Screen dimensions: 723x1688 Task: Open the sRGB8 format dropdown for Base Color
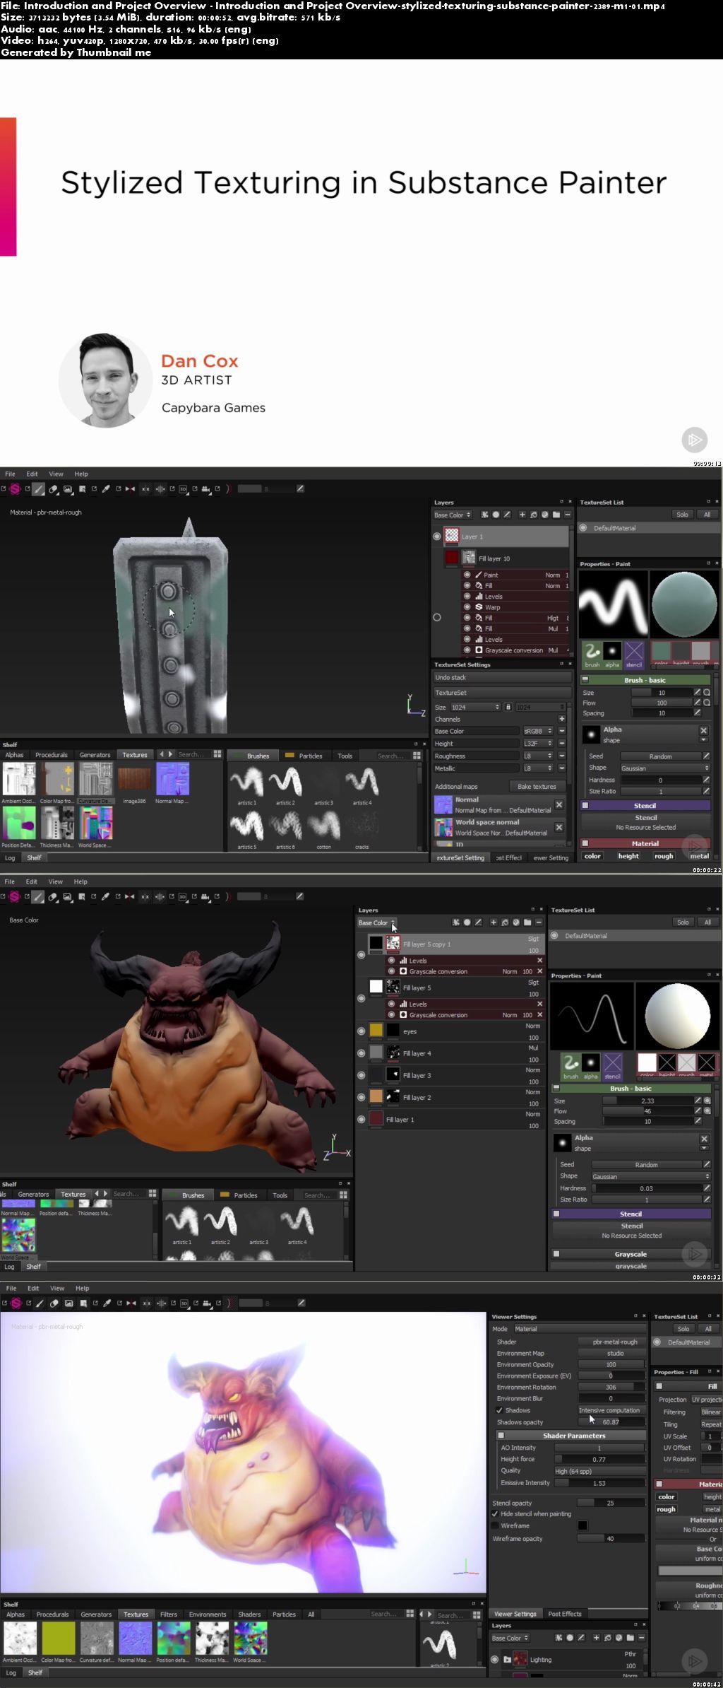click(x=538, y=731)
